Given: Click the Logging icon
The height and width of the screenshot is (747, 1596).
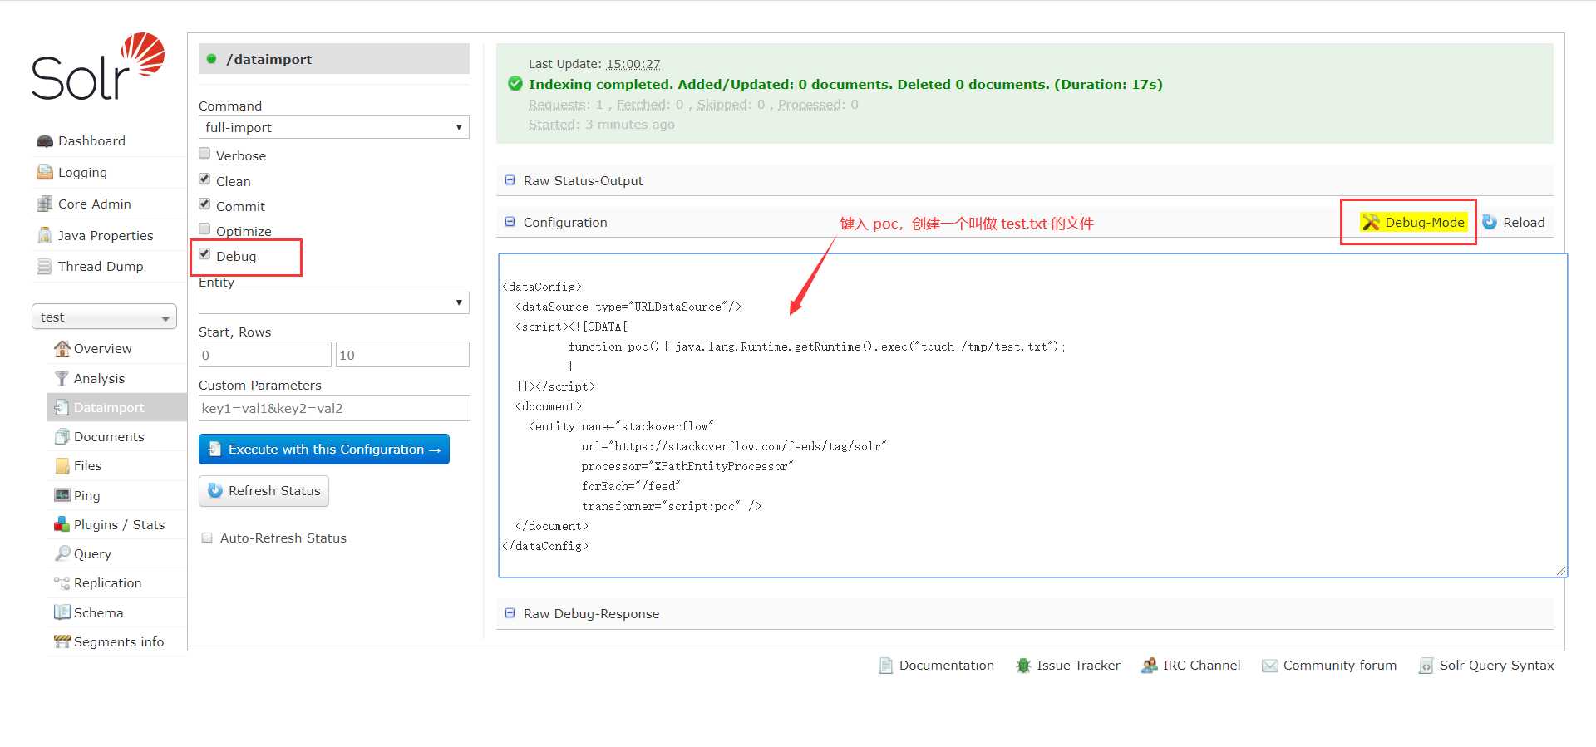Looking at the screenshot, I should coord(45,172).
